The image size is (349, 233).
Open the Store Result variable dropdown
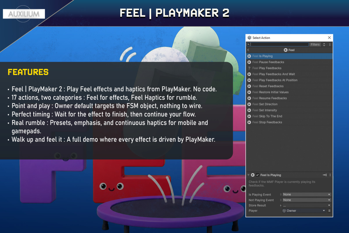point(307,206)
